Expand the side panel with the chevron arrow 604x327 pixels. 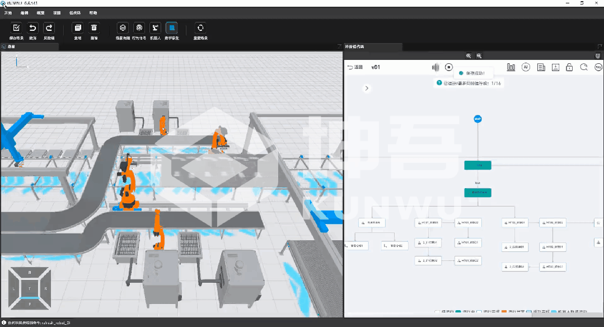point(367,88)
